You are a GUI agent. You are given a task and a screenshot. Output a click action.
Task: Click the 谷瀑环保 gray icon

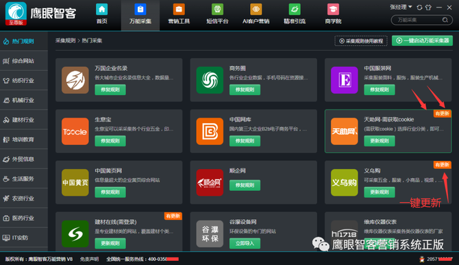[x=210, y=234]
